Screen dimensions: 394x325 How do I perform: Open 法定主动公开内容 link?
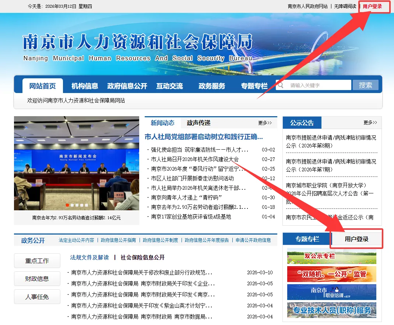point(76,240)
